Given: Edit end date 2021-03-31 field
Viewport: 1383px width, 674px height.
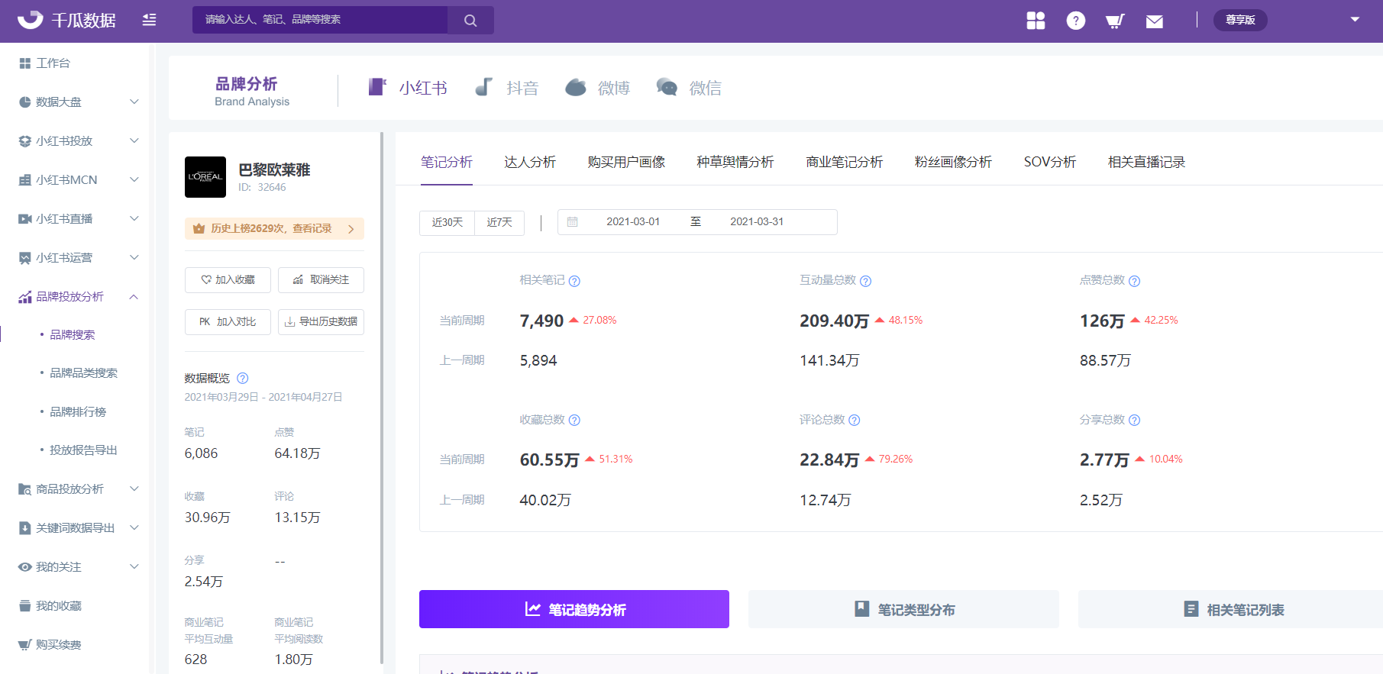Looking at the screenshot, I should (757, 222).
